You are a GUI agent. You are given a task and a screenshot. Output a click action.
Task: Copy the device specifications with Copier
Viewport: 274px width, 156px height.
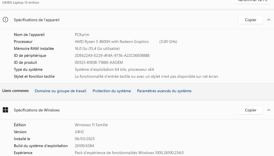tap(250, 20)
